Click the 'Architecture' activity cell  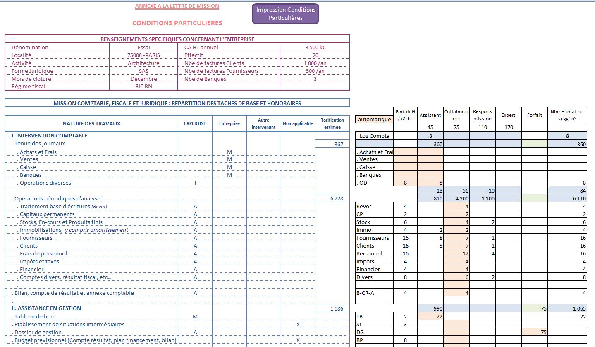tap(143, 63)
